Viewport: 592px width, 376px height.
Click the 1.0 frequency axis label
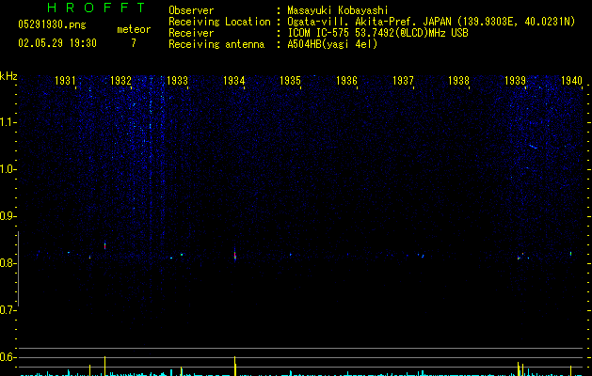(8, 169)
